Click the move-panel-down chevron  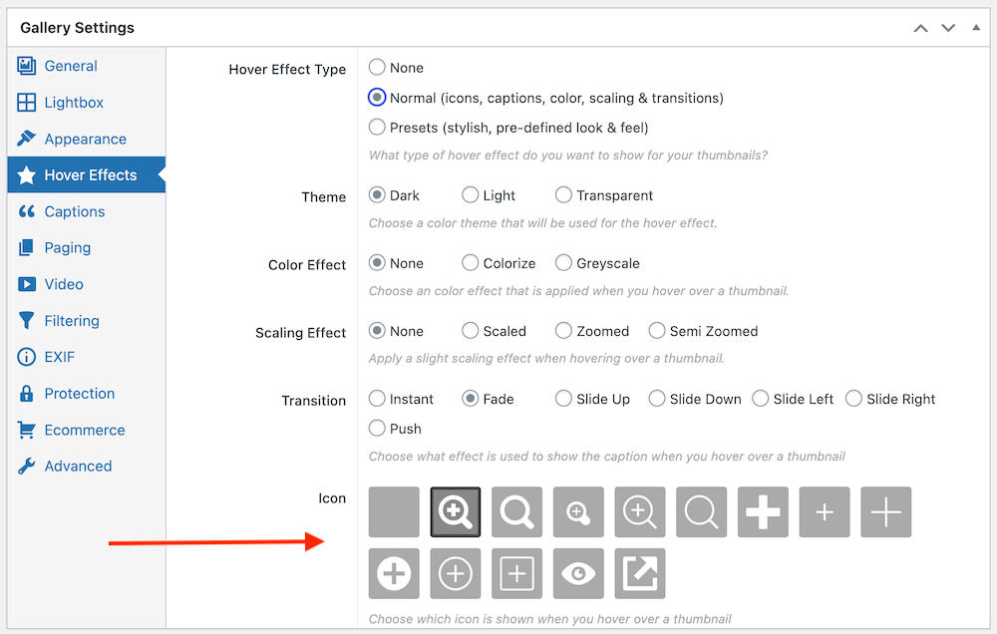[948, 28]
